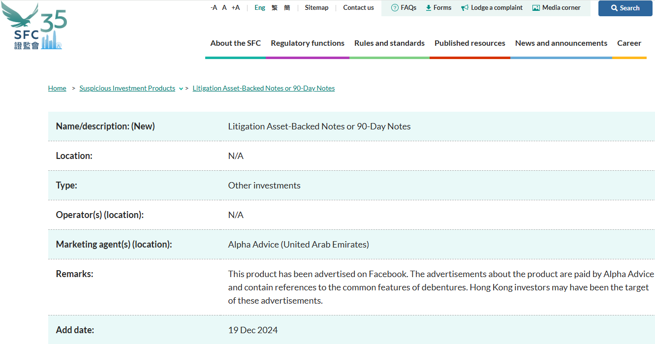The width and height of the screenshot is (655, 344).
Task: Click the SFC 35th anniversary logo
Action: click(x=33, y=26)
